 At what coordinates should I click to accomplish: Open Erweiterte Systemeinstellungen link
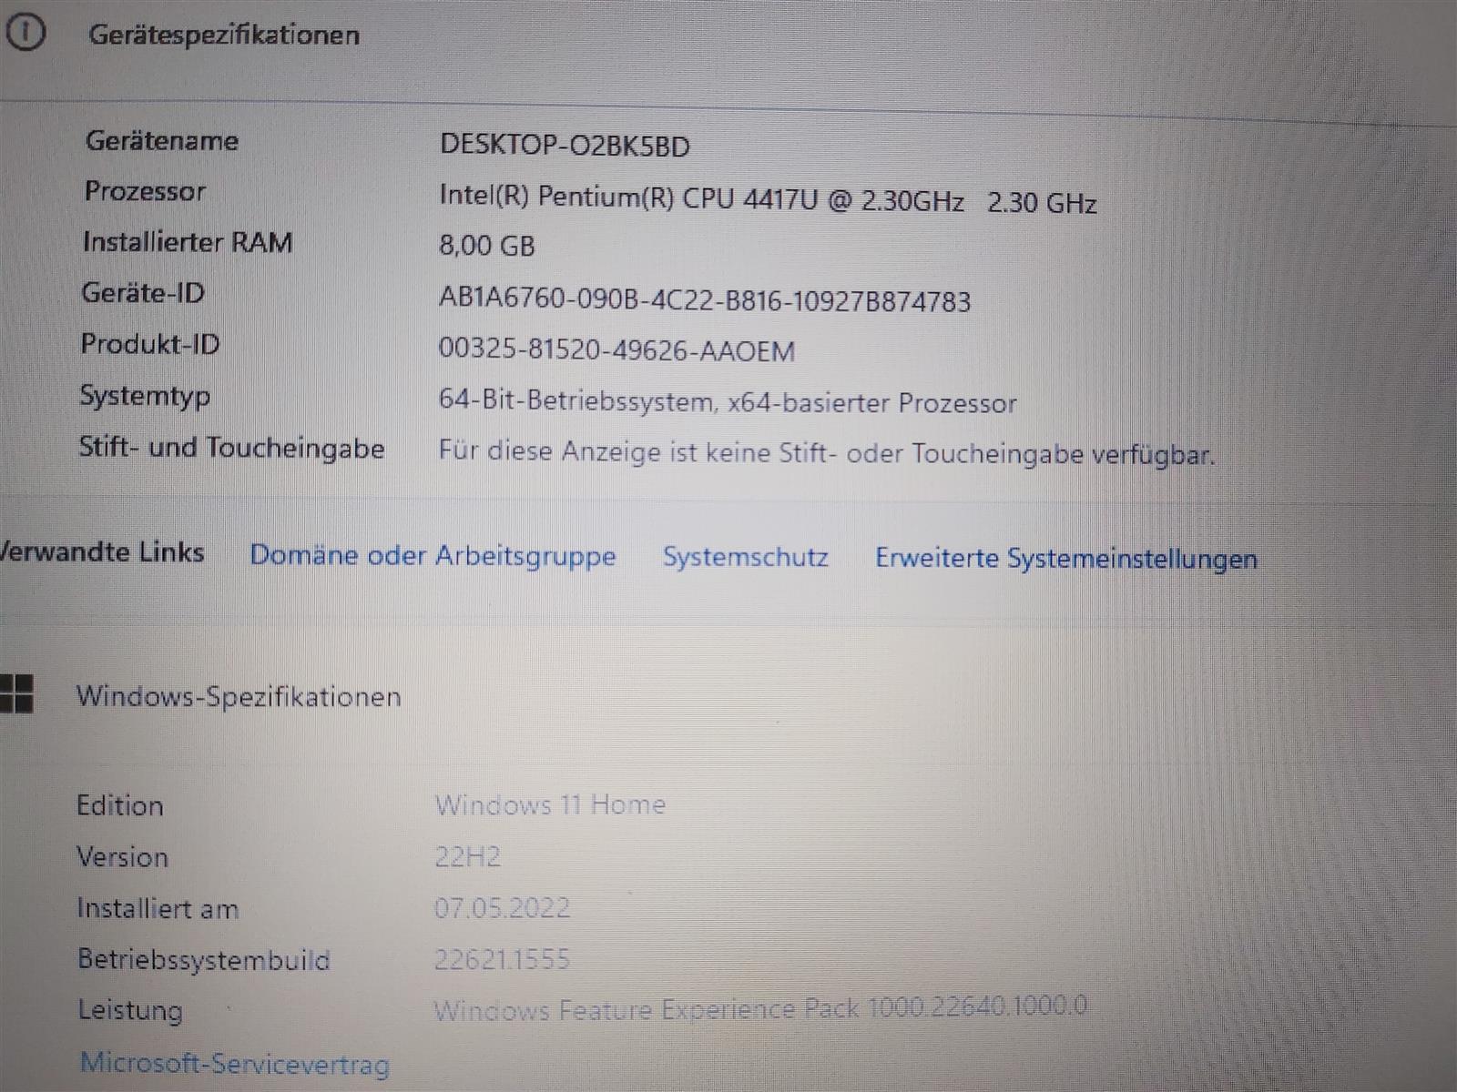(1065, 559)
